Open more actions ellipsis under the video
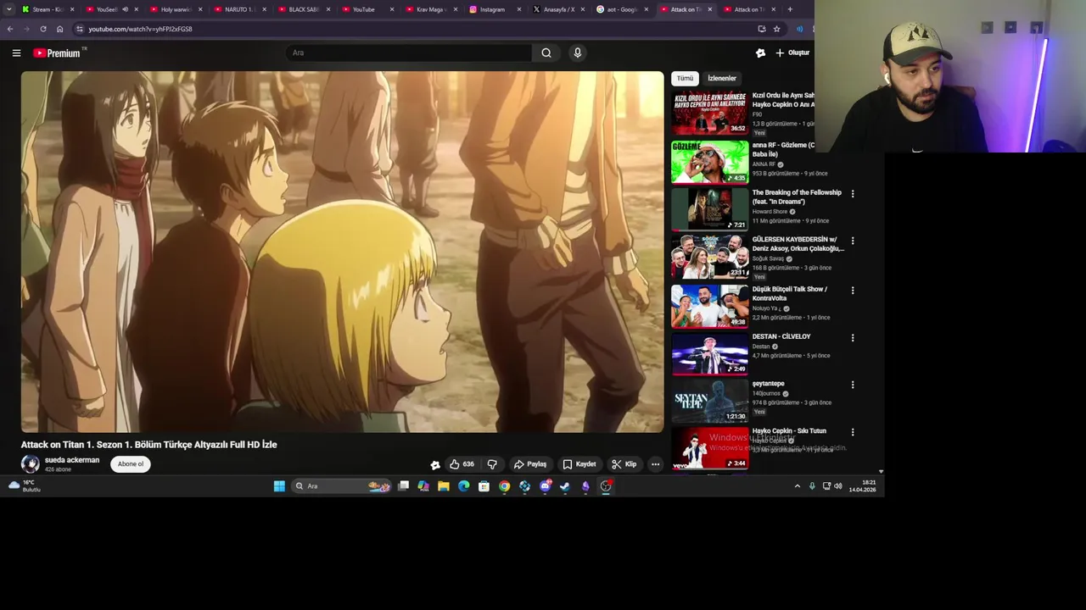Screen dimensions: 1086x610 click(655, 464)
